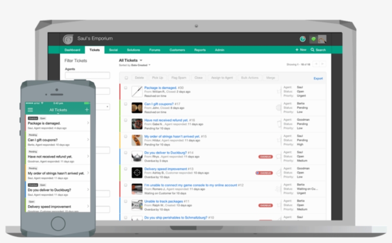The width and height of the screenshot is (392, 243).
Task: Click avatar of My order of strings ticket
Action: click(137, 140)
